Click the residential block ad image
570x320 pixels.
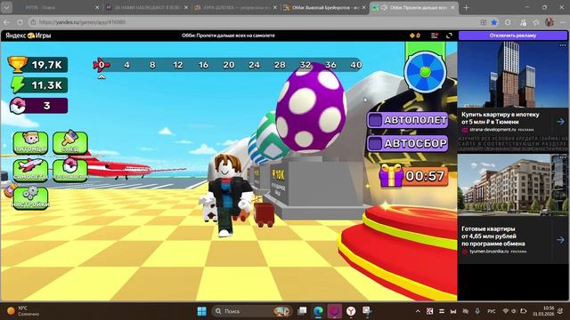[512, 185]
